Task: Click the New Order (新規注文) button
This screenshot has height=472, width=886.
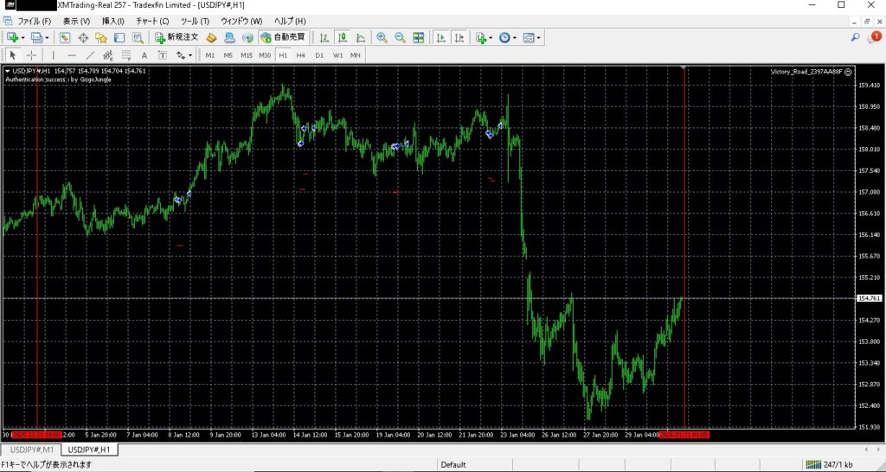Action: (177, 37)
